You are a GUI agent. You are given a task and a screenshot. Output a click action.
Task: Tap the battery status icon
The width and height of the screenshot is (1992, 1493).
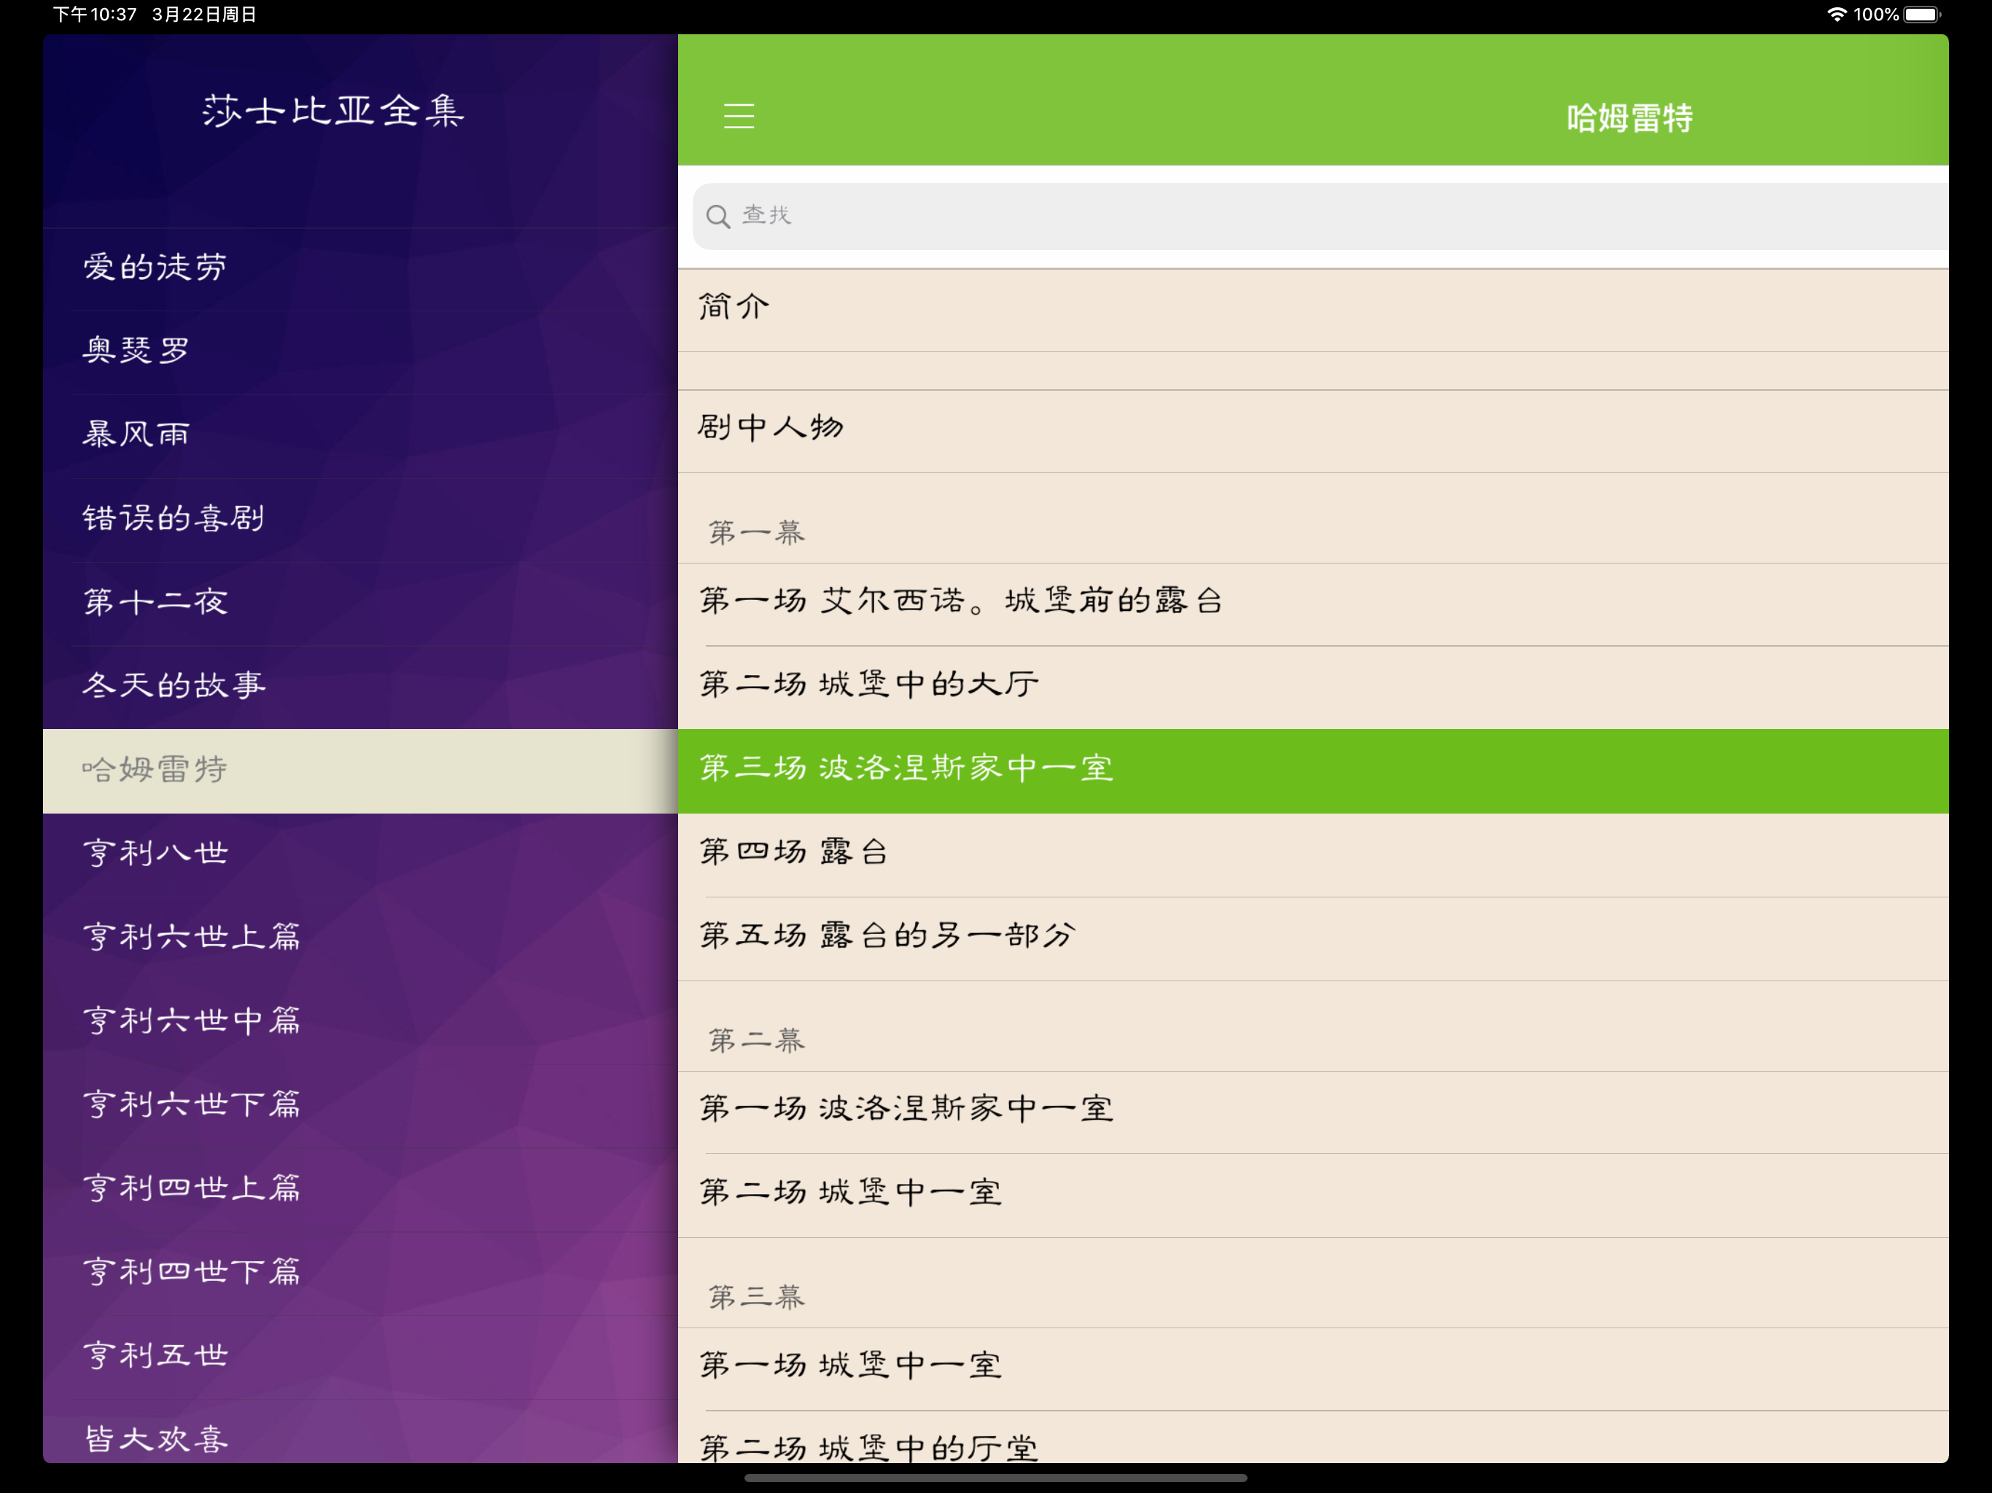(x=1922, y=15)
